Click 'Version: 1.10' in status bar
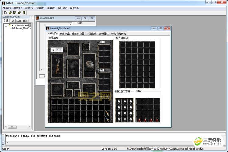228x152 pixels. [109, 149]
